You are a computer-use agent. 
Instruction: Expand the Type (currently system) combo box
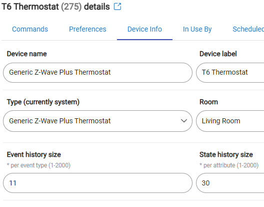[x=97, y=121]
